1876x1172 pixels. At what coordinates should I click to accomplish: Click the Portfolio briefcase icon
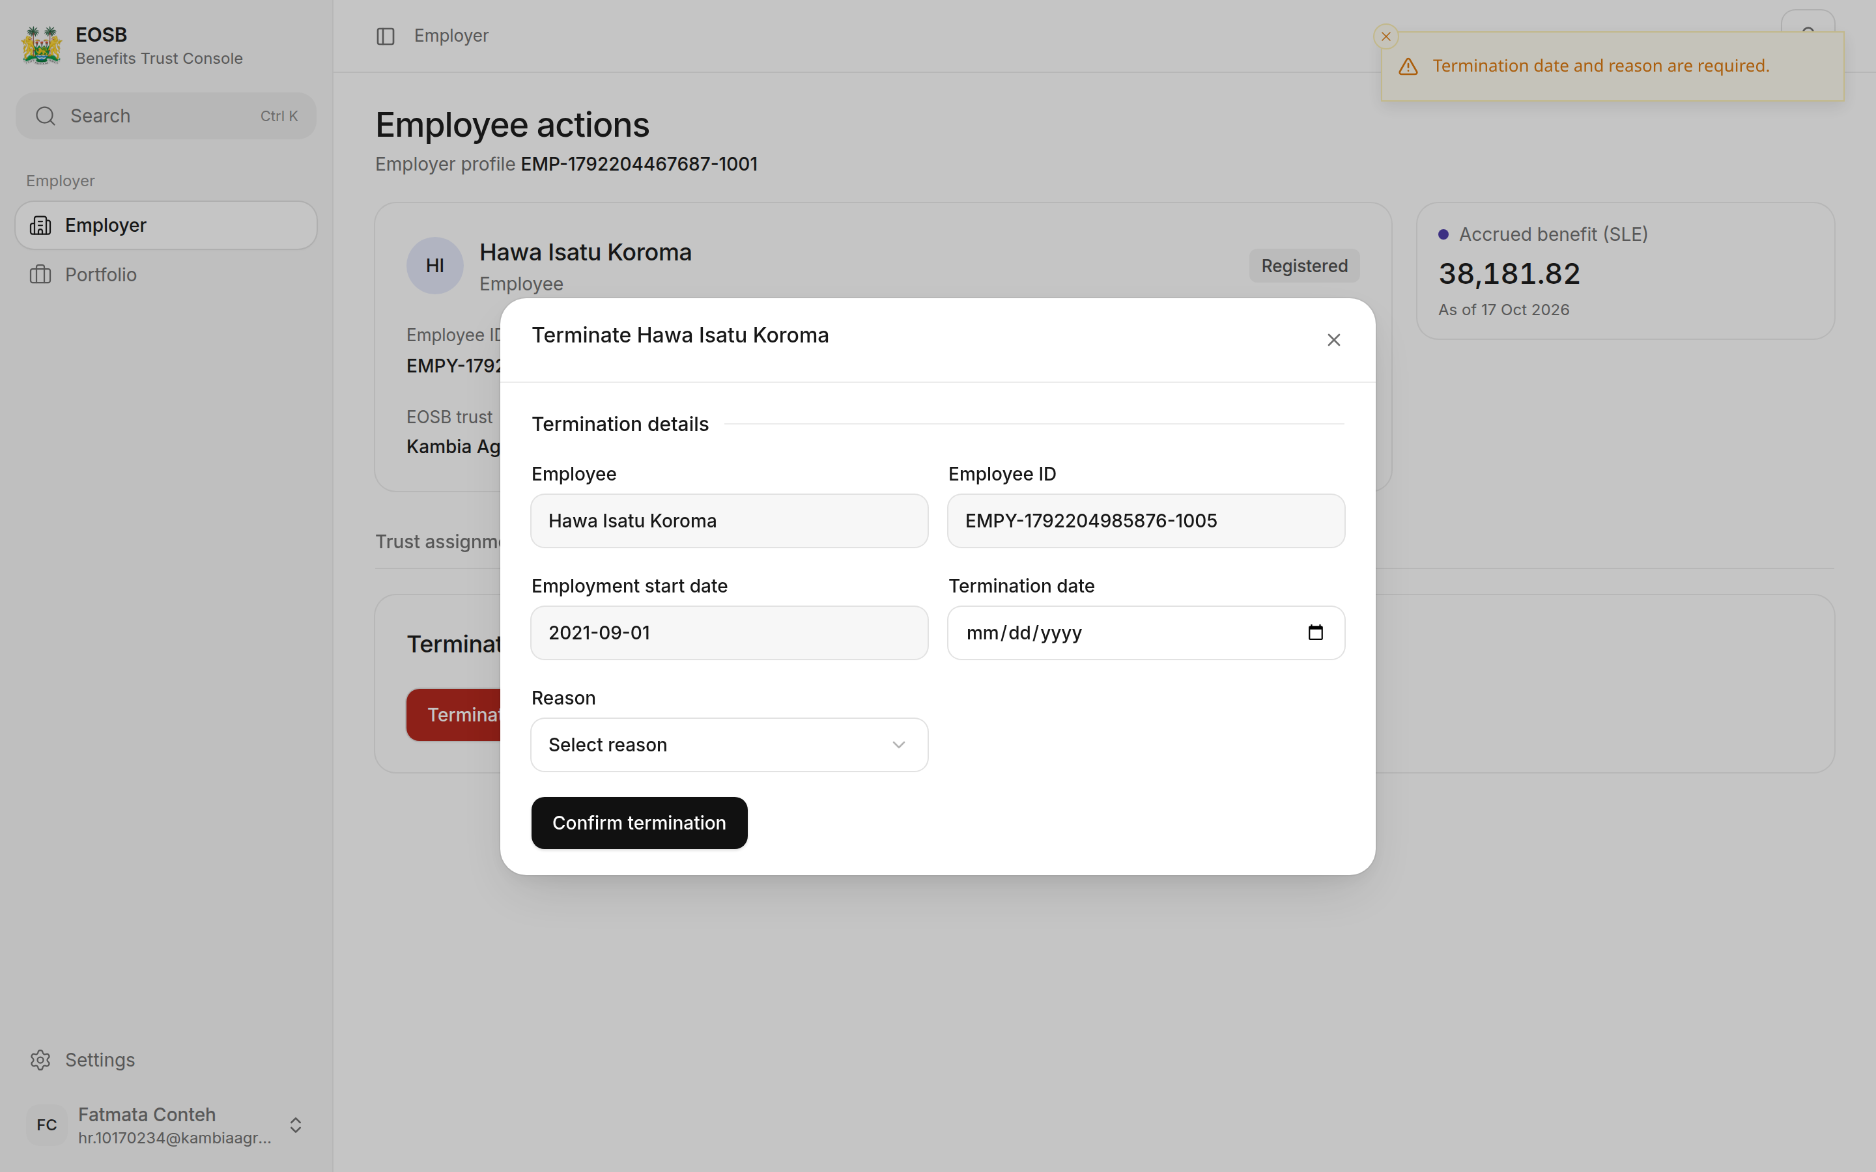tap(40, 274)
